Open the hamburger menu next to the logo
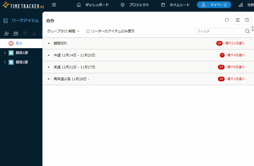This screenshot has width=254, height=166. point(54,5)
